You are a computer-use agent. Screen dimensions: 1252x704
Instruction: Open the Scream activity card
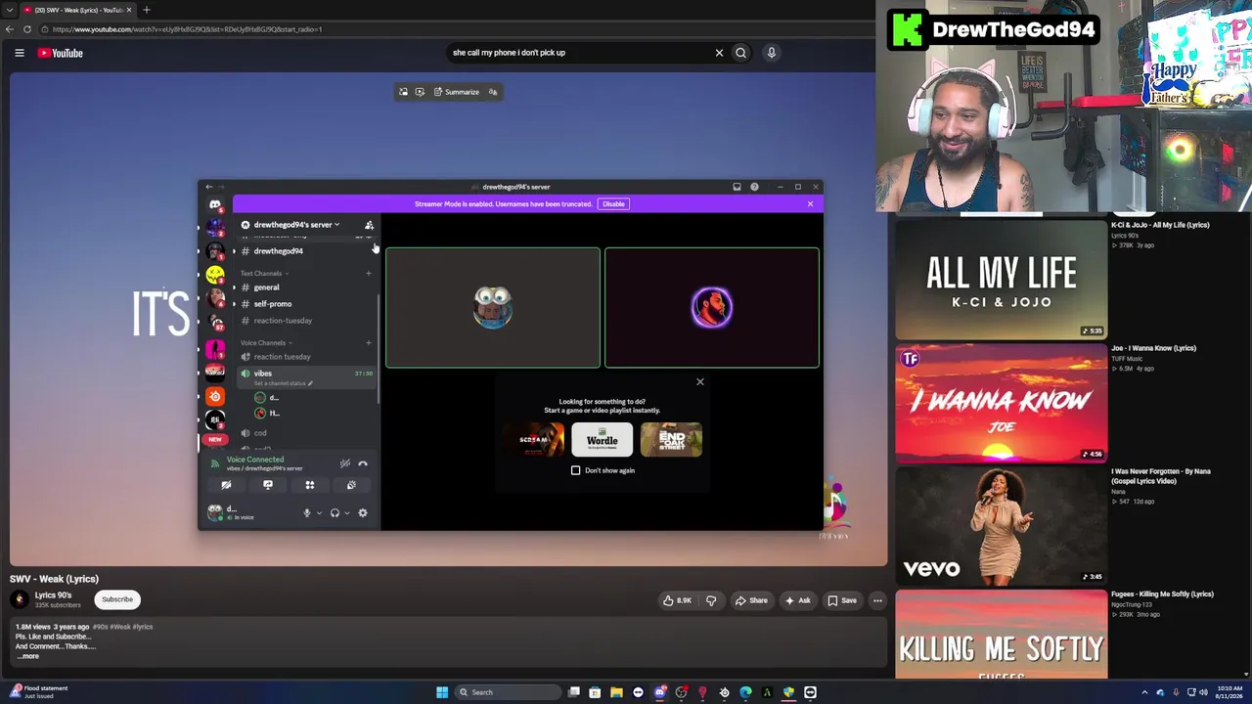coord(534,440)
